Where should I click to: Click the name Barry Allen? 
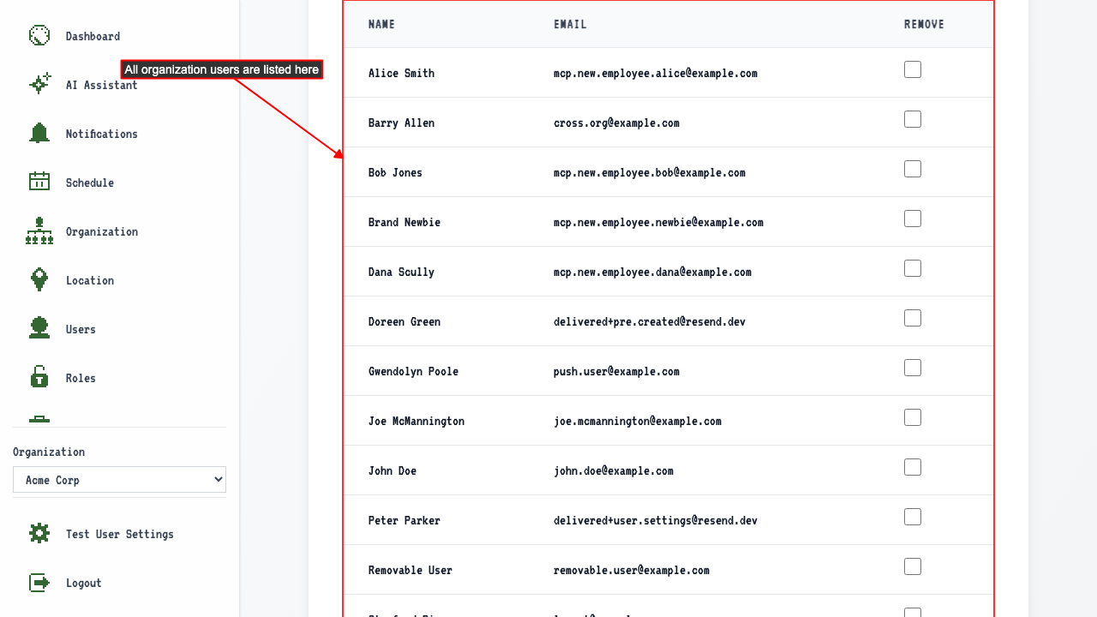(x=401, y=123)
